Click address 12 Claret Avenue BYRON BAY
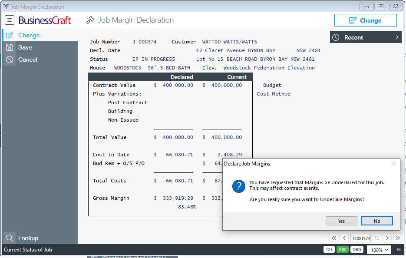Image resolution: width=406 pixels, height=258 pixels. click(236, 50)
